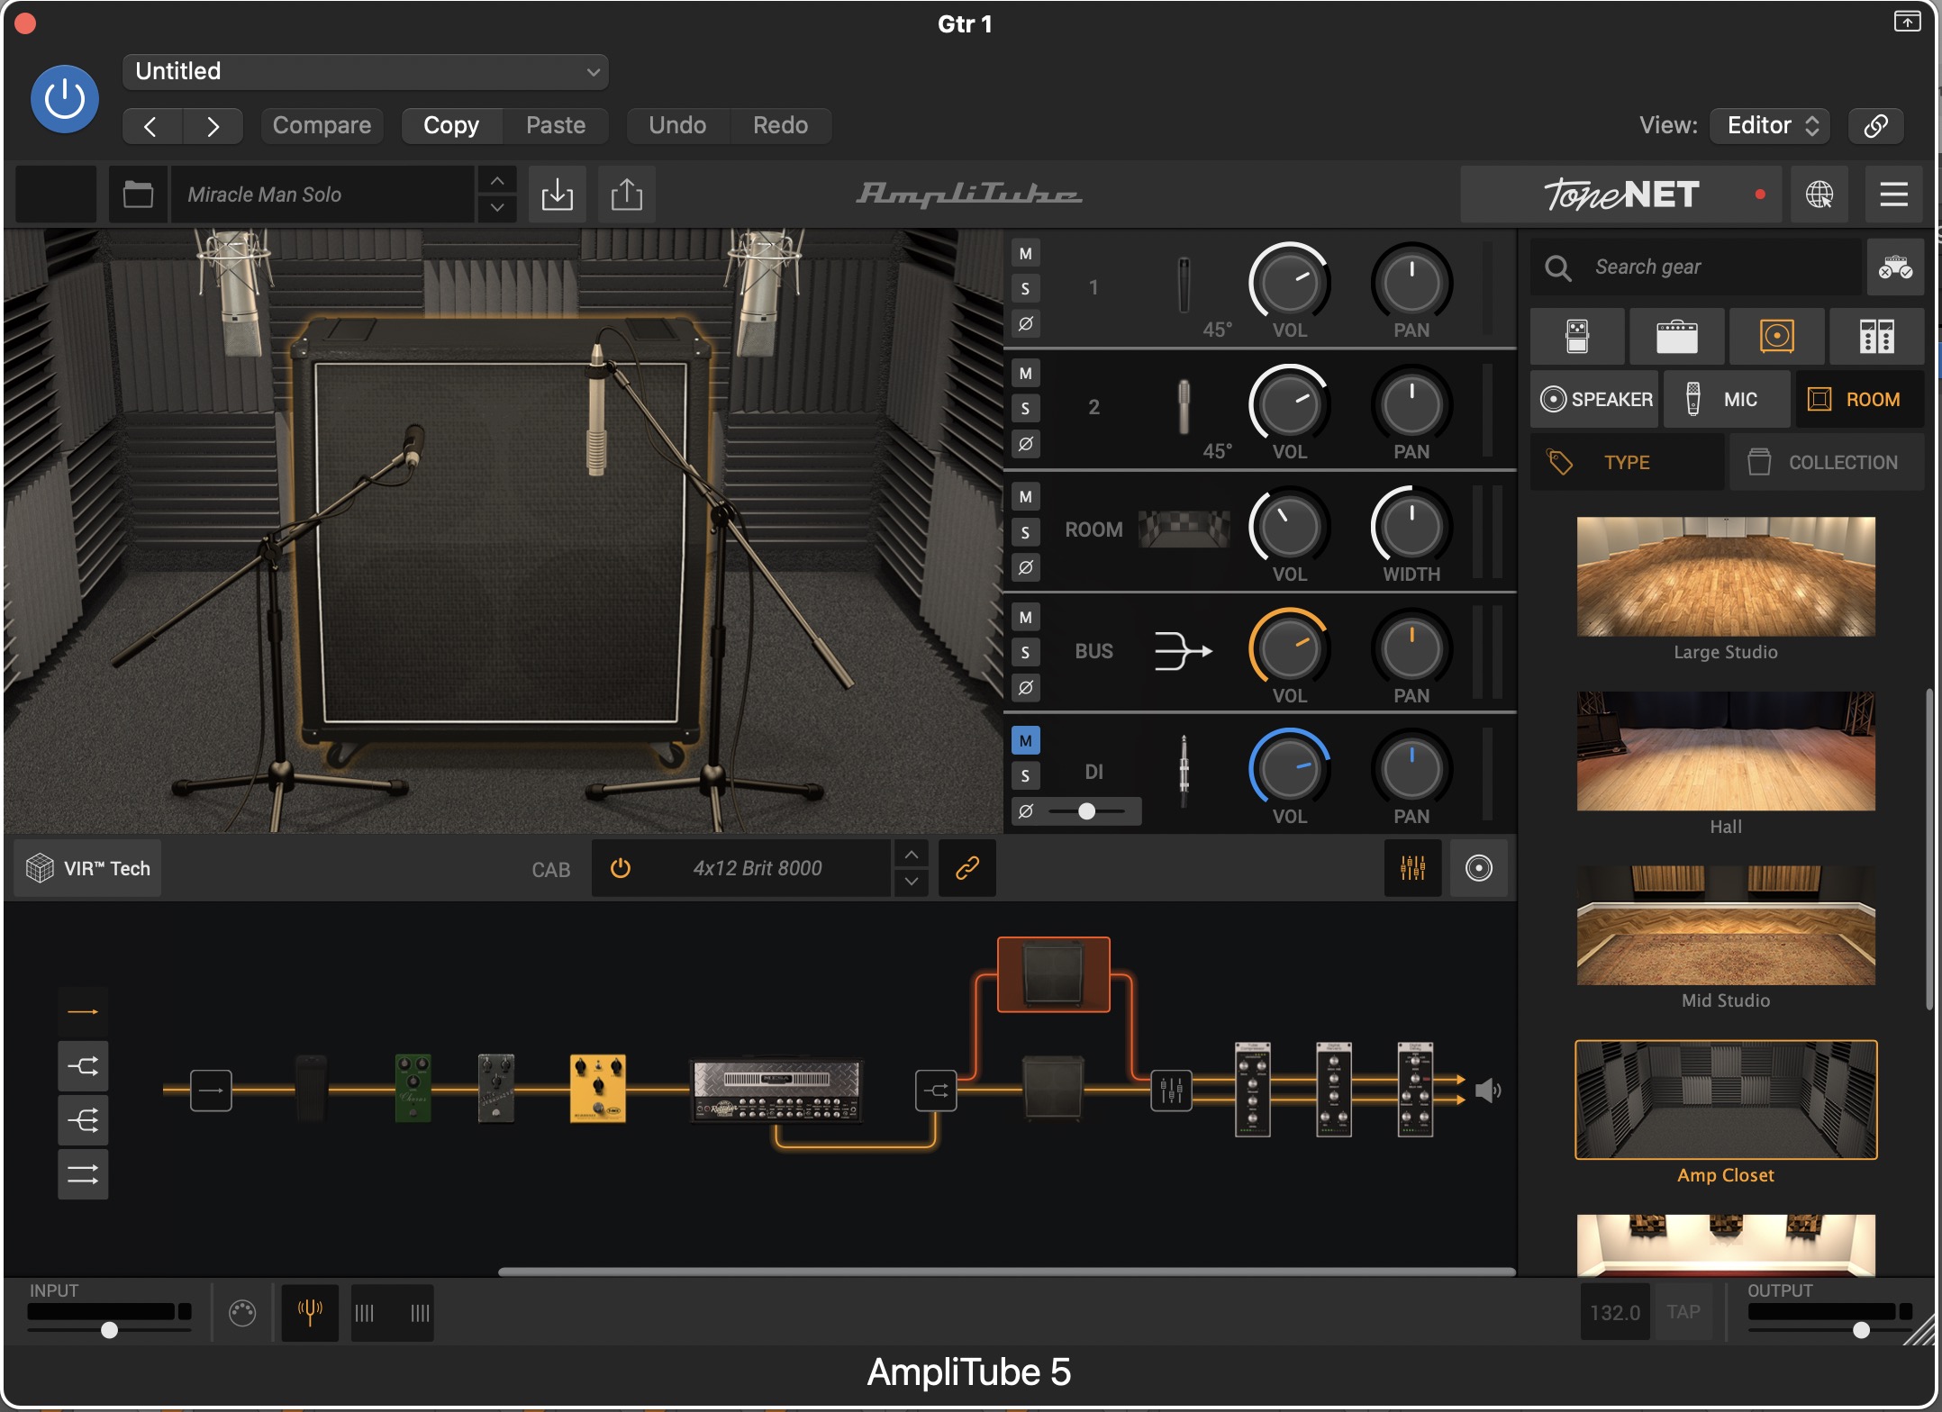Mute the ROOM channel
Viewport: 1942px width, 1412px height.
coord(1025,497)
